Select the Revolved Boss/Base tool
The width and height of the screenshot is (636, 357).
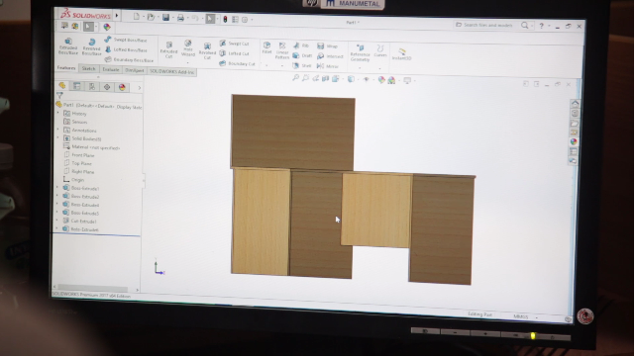click(x=92, y=47)
